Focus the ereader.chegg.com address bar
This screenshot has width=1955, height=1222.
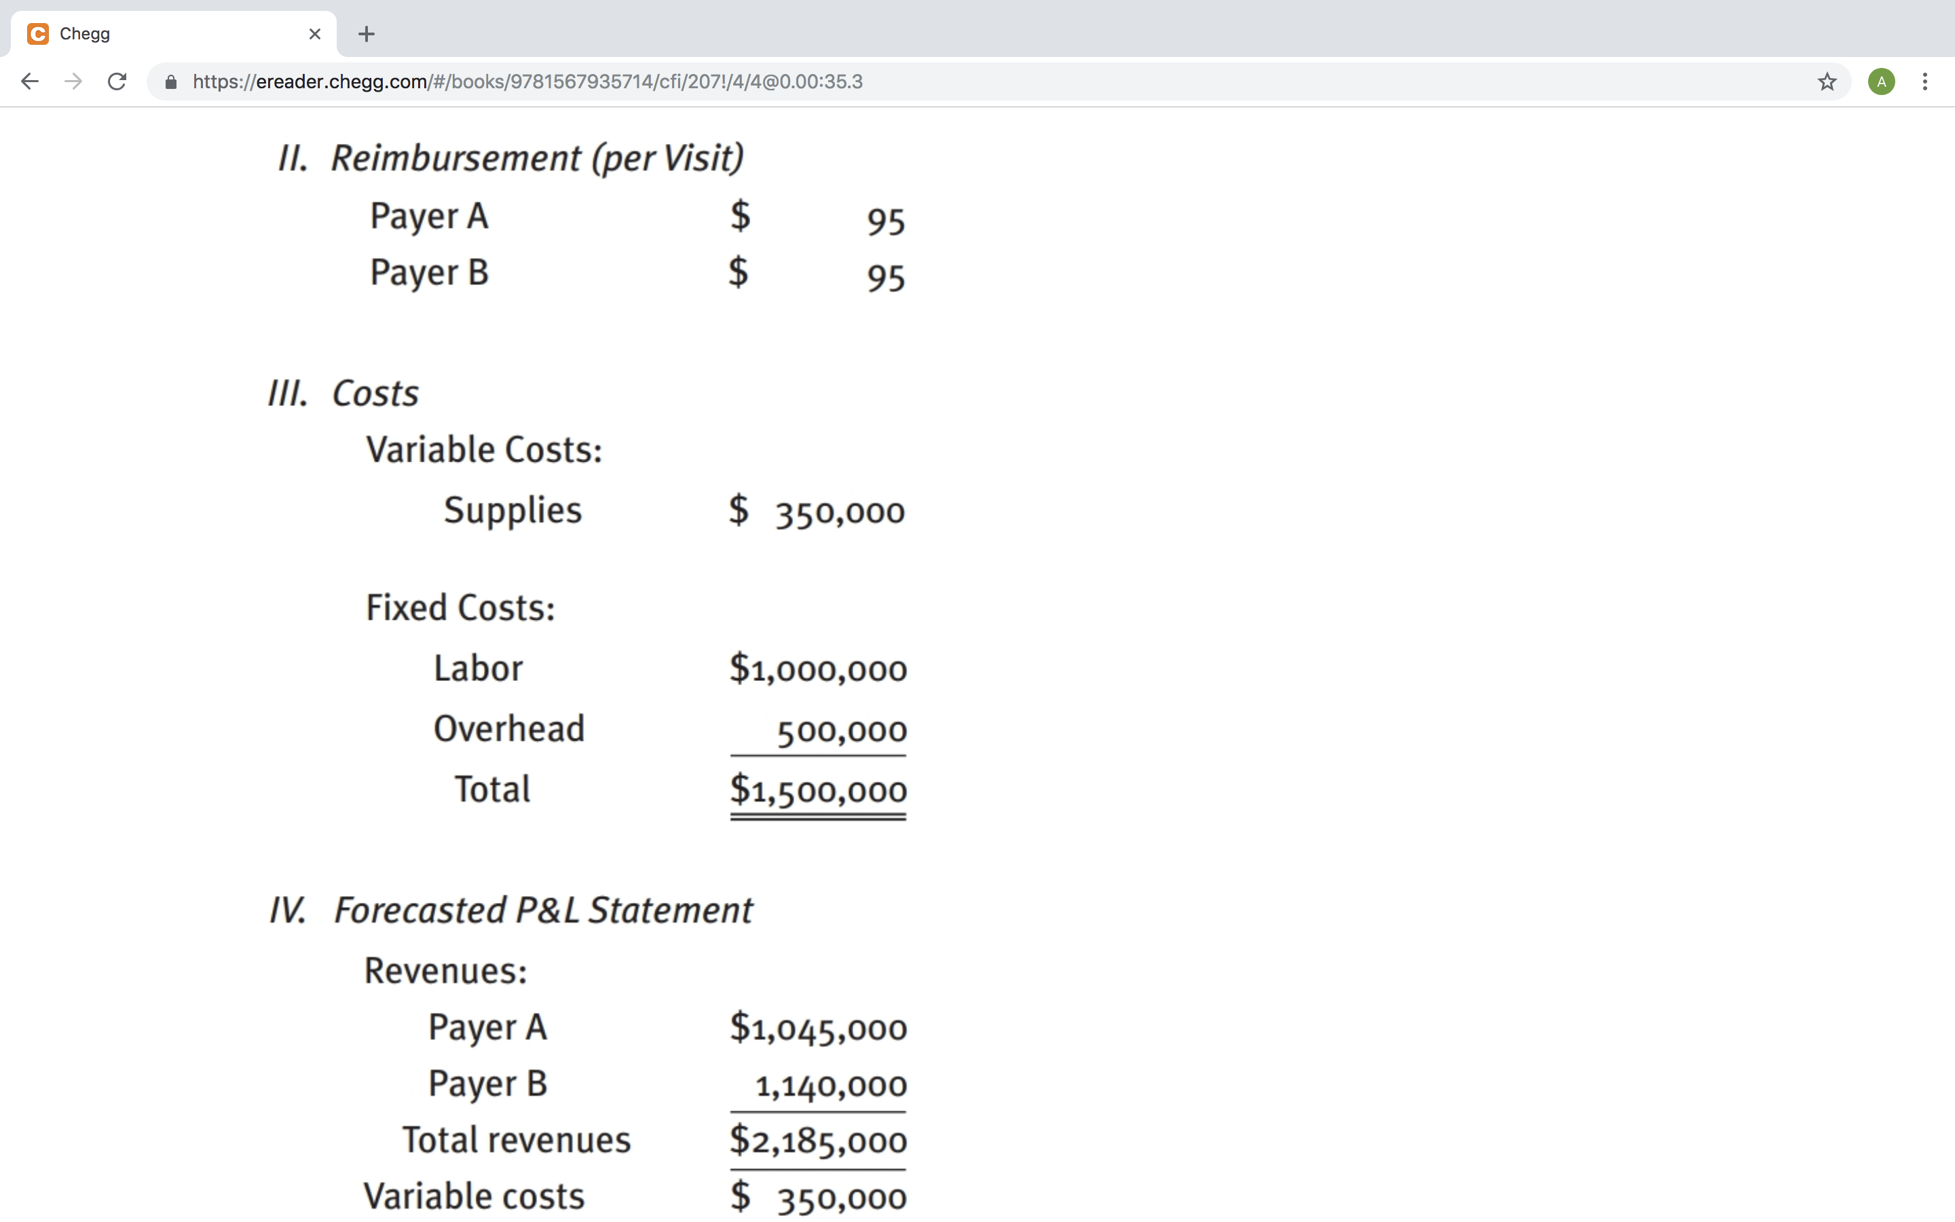coord(998,81)
